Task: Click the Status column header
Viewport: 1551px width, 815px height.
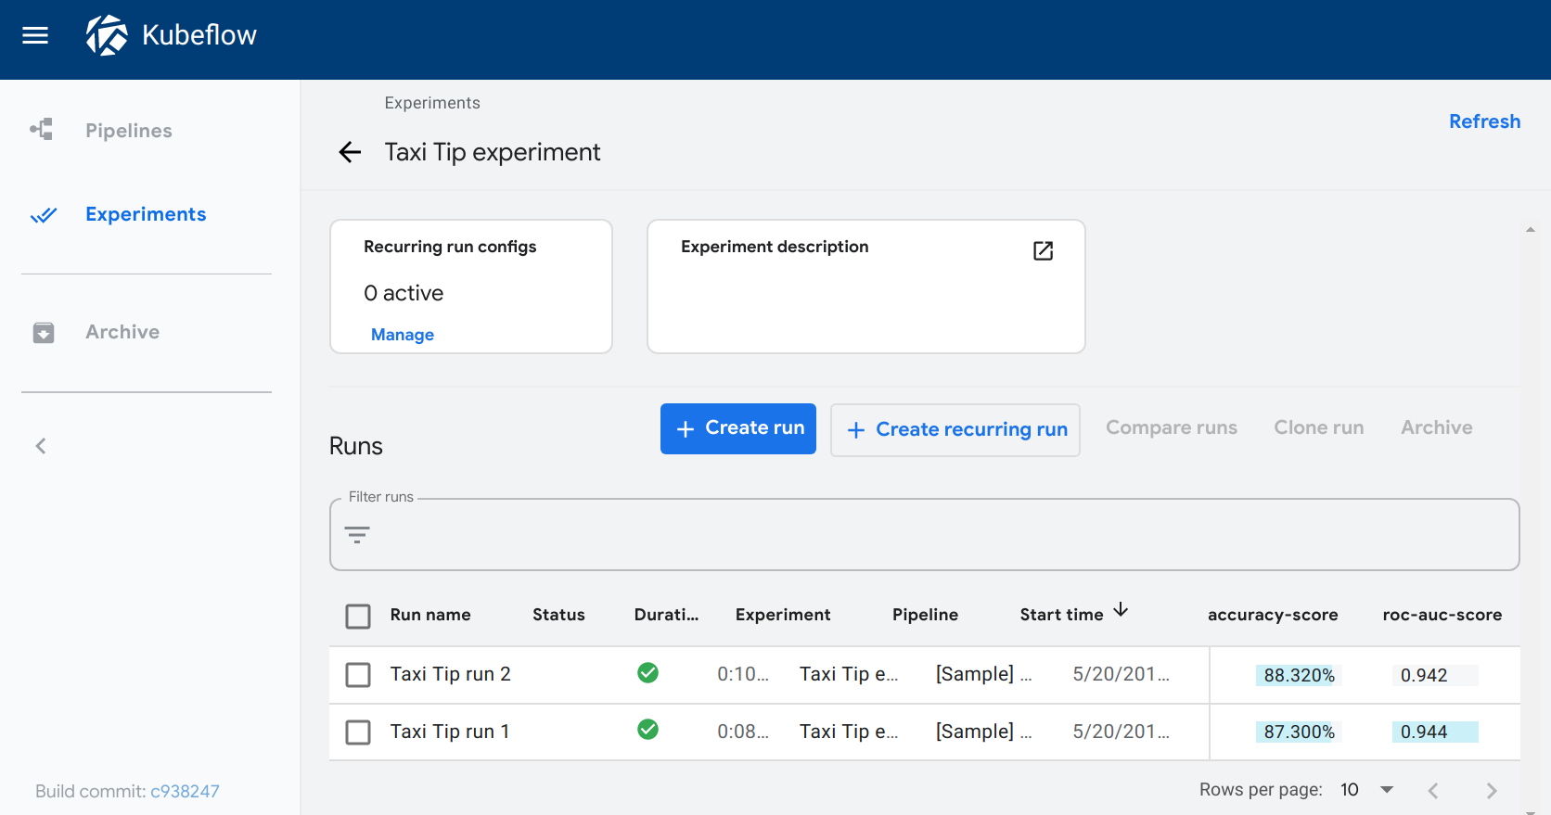Action: click(558, 615)
